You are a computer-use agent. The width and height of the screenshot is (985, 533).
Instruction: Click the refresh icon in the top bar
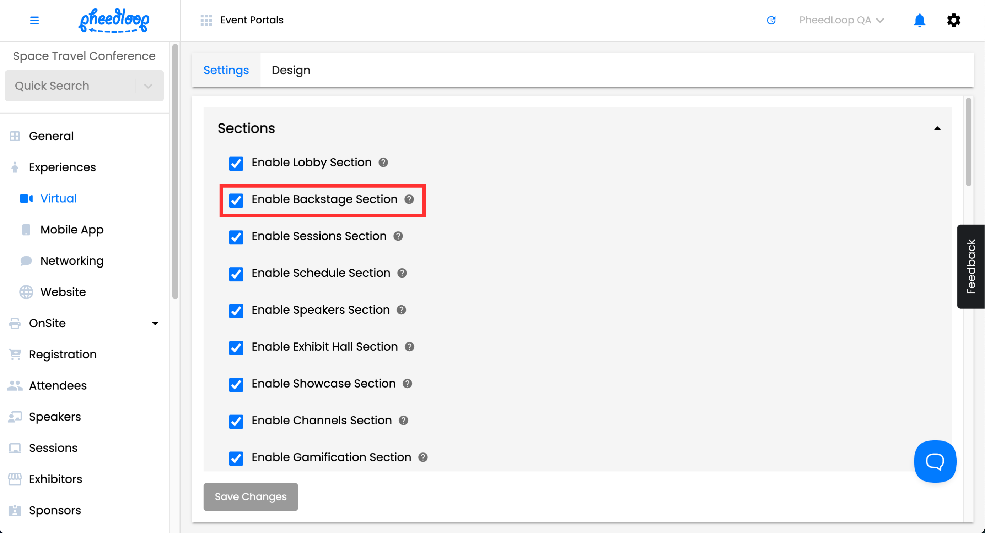tap(771, 20)
